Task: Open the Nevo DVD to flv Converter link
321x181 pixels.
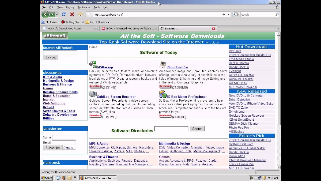Action: point(246,96)
